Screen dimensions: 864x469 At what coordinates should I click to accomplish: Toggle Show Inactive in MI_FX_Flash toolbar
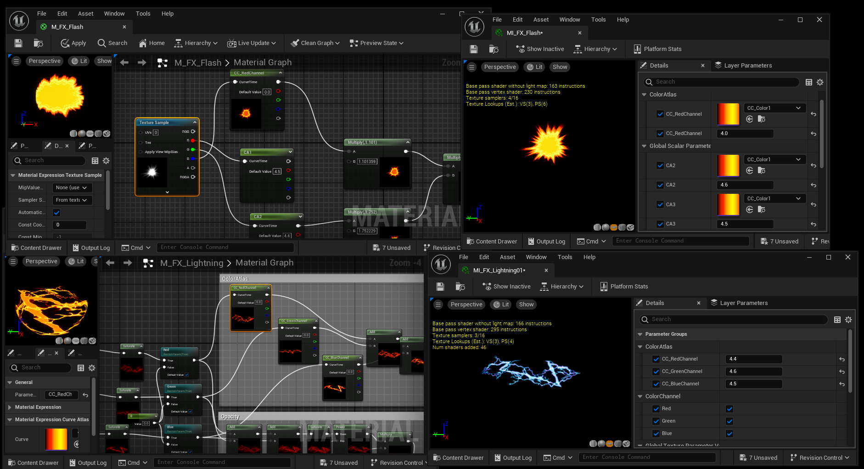pos(540,49)
